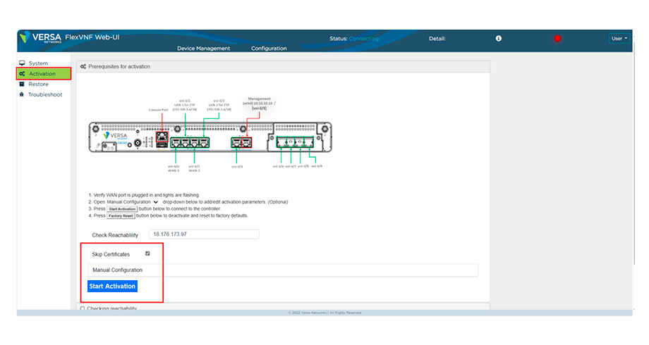This screenshot has height=345, width=649.
Task: Click the Troubleshoot icon in sidebar
Action: 23,94
